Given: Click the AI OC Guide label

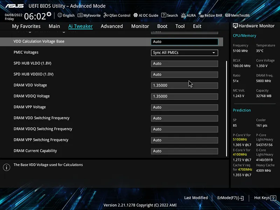Looking at the screenshot, I should tap(148, 15).
